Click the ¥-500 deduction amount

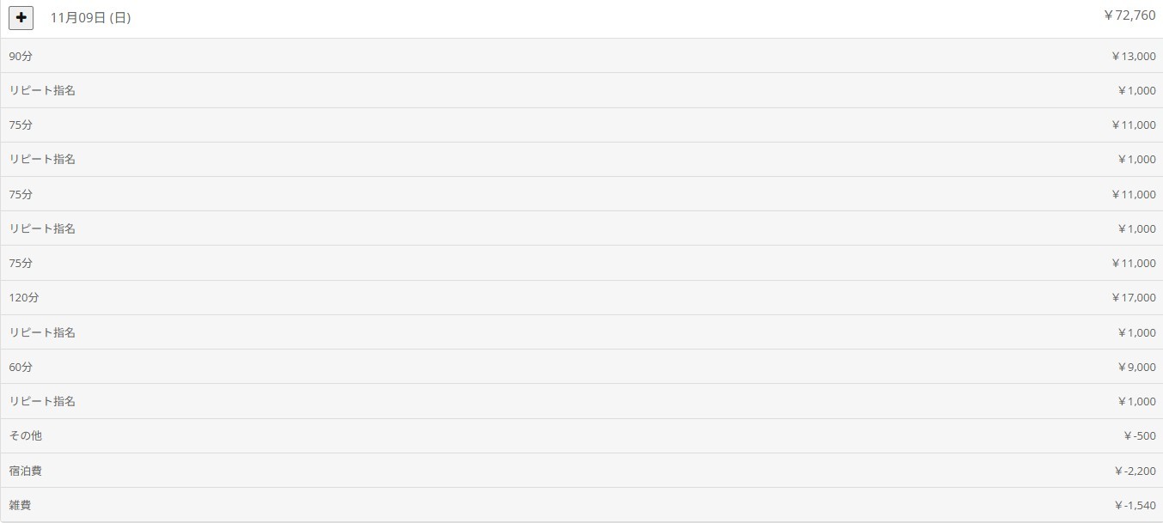click(1139, 435)
